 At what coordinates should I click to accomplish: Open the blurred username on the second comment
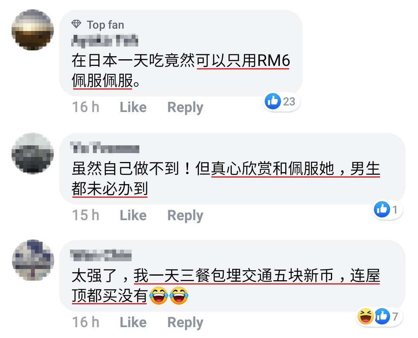click(x=104, y=148)
